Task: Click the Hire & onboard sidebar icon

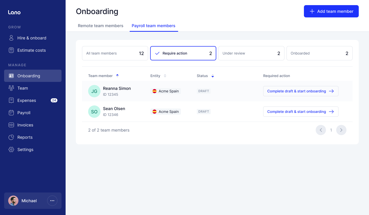Action: coord(11,38)
